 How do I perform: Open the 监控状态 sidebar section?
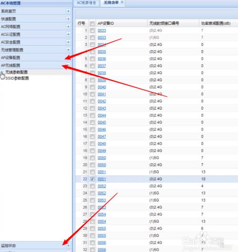coord(36,245)
